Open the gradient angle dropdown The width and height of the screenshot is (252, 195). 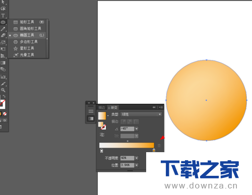click(137, 129)
